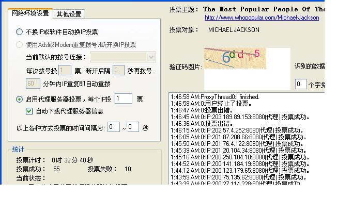The height and width of the screenshot is (198, 353).
Task: Select log entry IP 200.123.179.65:8080
Action: point(240,171)
